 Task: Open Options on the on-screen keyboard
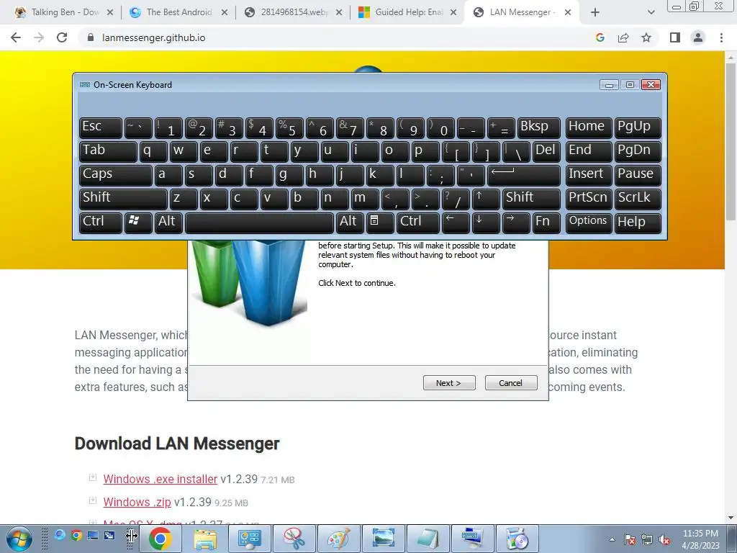[x=589, y=222]
